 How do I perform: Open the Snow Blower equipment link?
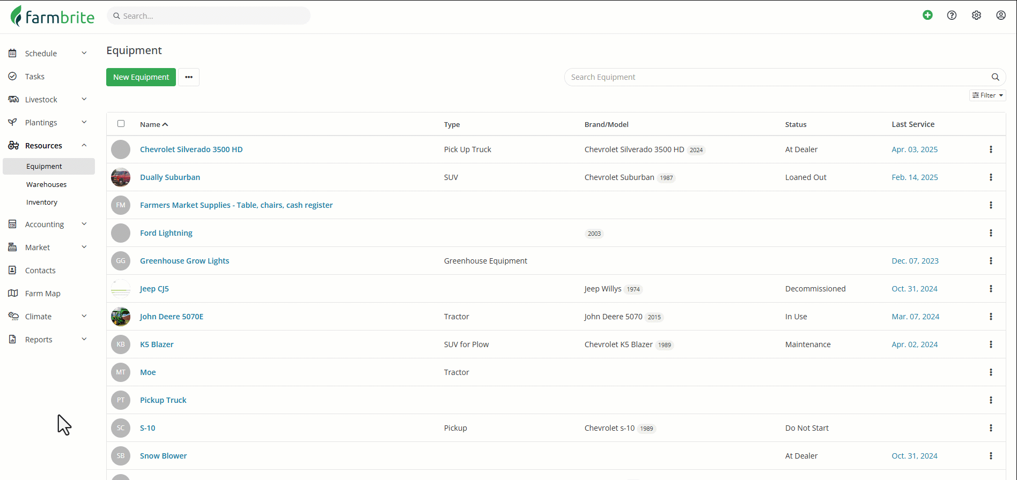coord(164,456)
